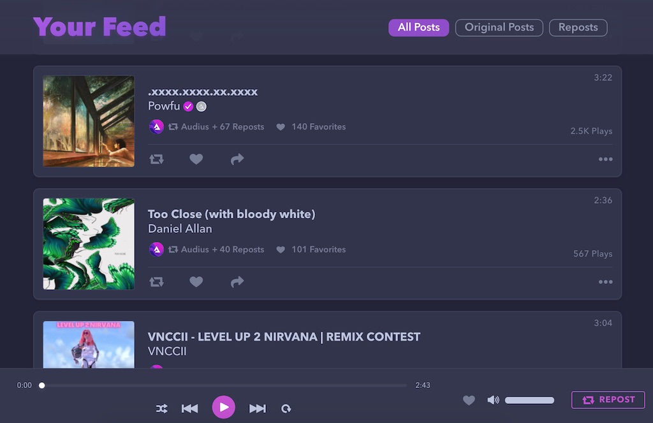The height and width of the screenshot is (423, 653).
Task: Open more options for the Too Close track
Action: 605,282
